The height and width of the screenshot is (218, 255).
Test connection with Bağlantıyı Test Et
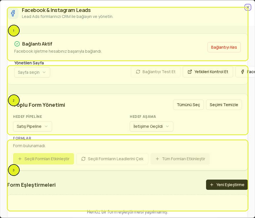coord(156,72)
